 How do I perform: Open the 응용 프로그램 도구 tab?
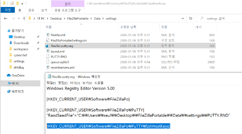(67, 10)
